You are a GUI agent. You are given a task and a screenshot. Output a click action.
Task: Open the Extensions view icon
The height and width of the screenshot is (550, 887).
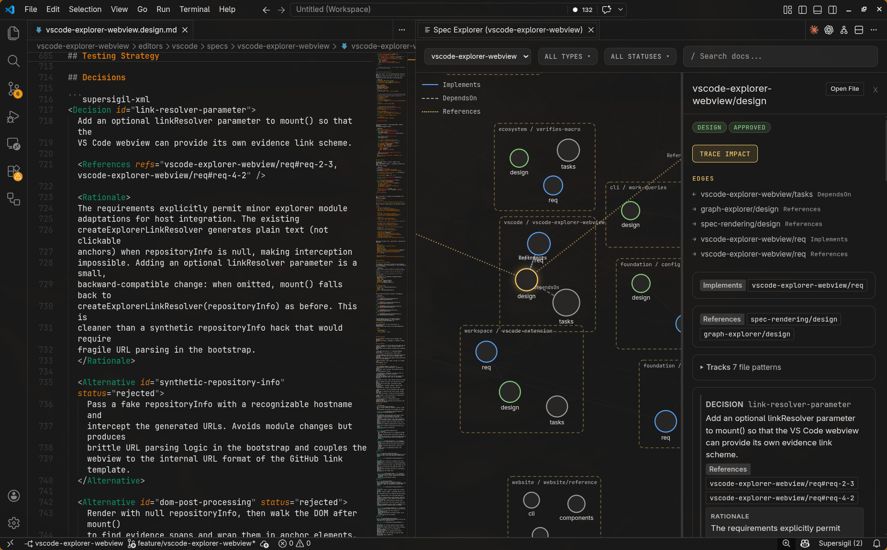tap(13, 172)
